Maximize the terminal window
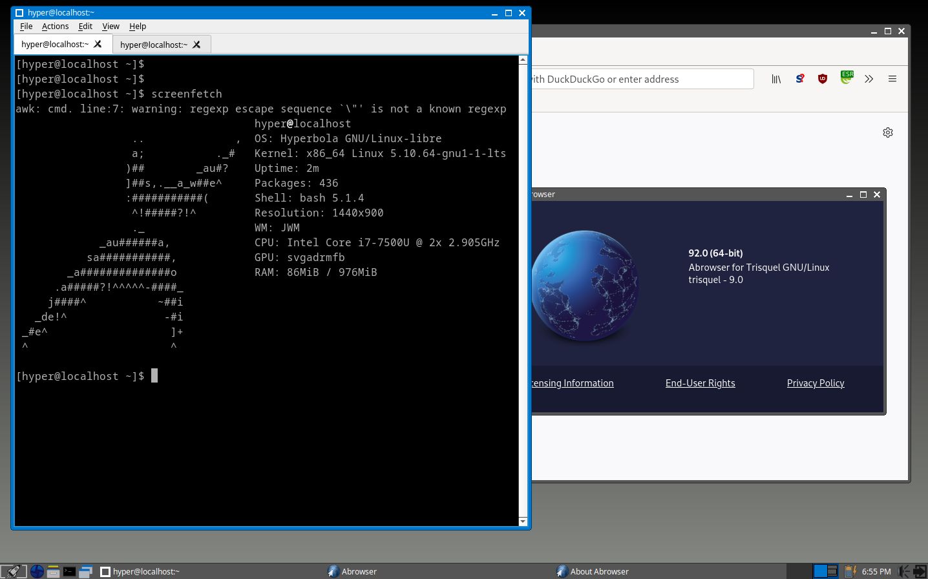This screenshot has width=928, height=579. [x=509, y=13]
